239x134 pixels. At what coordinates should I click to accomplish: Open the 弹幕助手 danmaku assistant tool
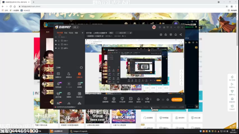pos(58,75)
